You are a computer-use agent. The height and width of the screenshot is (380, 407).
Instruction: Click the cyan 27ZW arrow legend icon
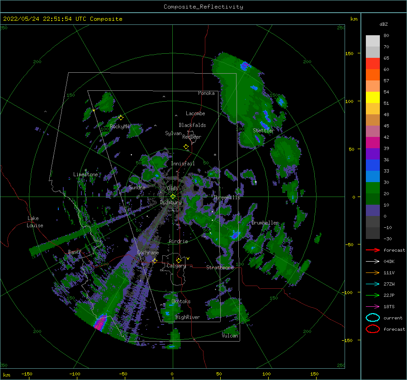(x=373, y=284)
